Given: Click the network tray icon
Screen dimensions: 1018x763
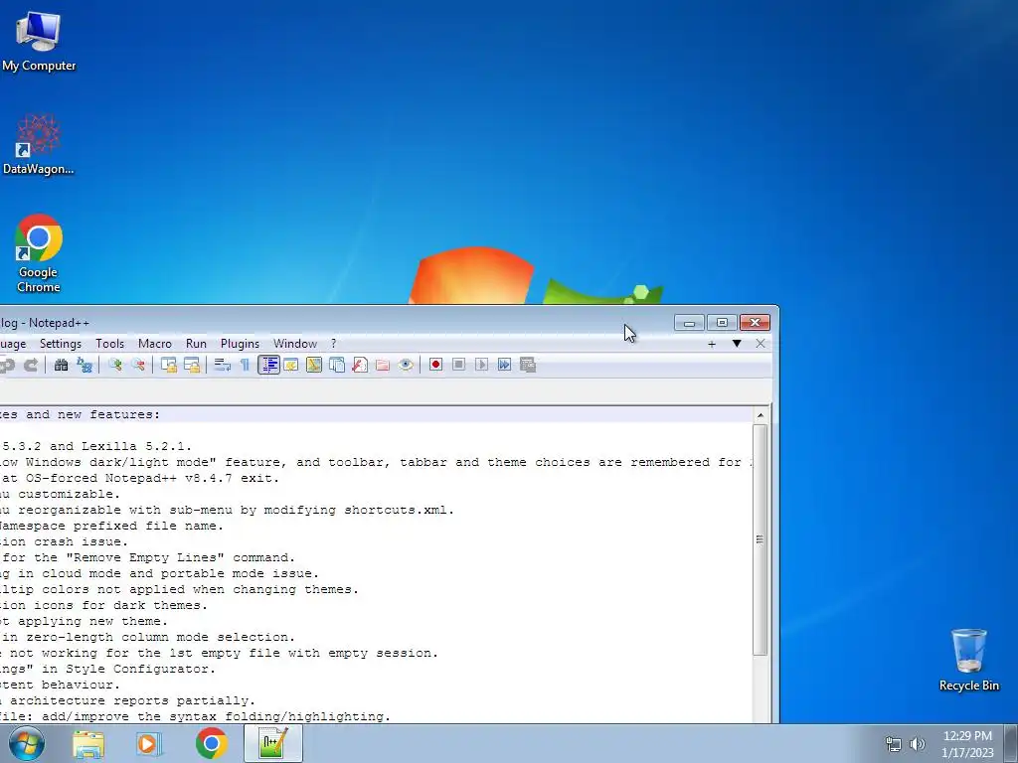Looking at the screenshot, I should (894, 744).
